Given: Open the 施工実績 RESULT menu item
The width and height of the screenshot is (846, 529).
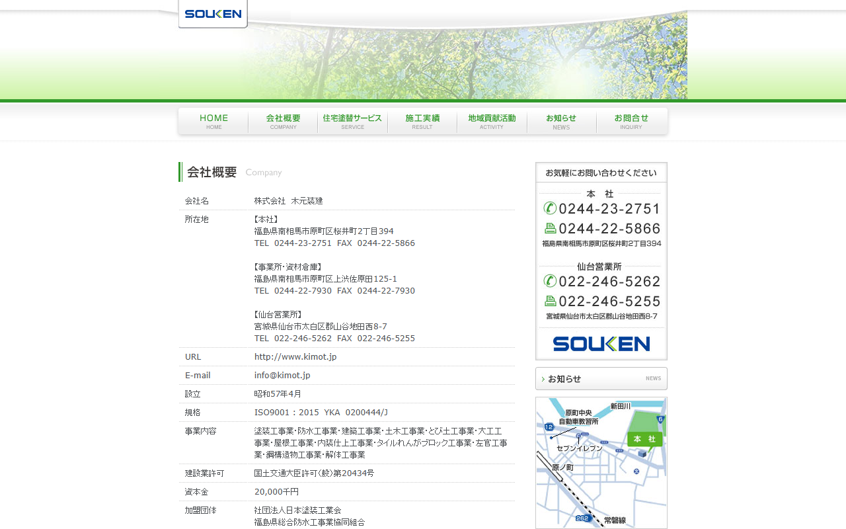Looking at the screenshot, I should (x=422, y=121).
